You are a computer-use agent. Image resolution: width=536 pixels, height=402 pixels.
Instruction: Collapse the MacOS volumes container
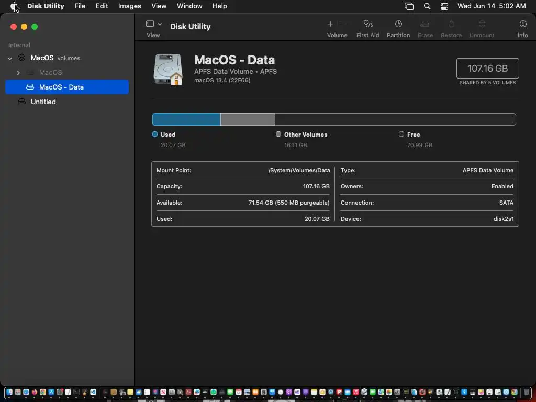10,59
